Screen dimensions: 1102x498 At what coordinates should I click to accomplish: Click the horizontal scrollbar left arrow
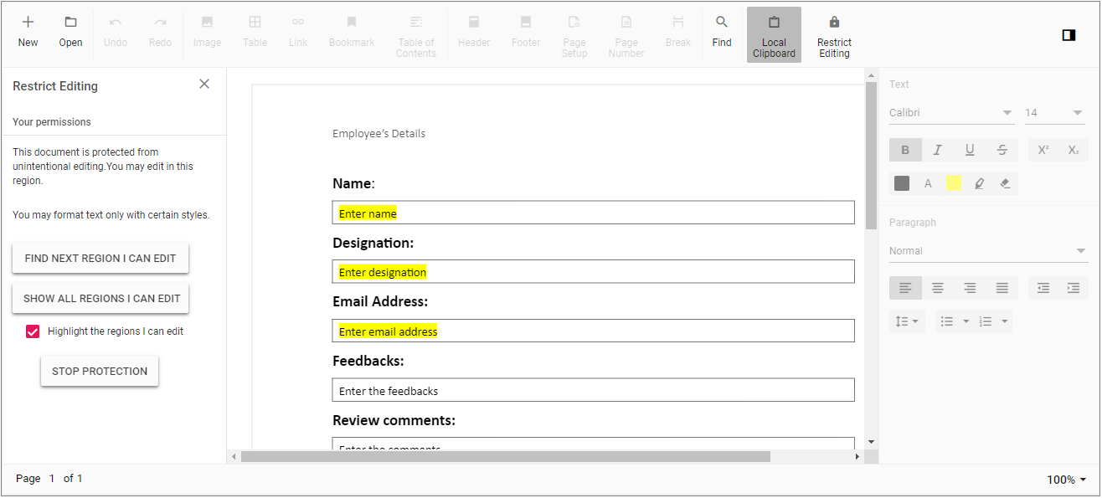(x=234, y=457)
